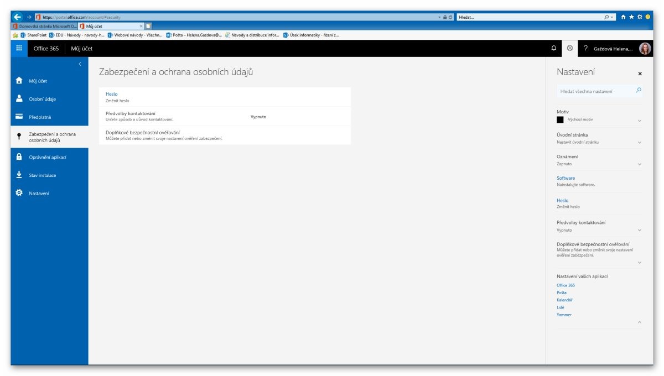Click the black Výchozí motiv color swatch
Screen dimensions: 664x376
[560, 119]
